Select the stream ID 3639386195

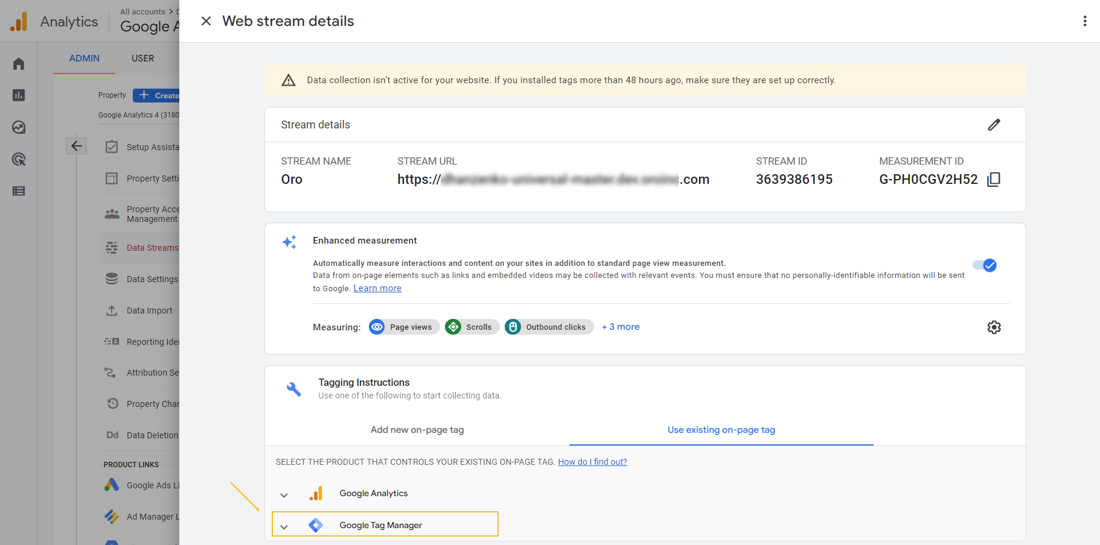(x=794, y=180)
